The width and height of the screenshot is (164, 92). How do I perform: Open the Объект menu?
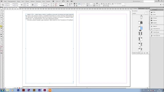pyautogui.click(x=27, y=1)
